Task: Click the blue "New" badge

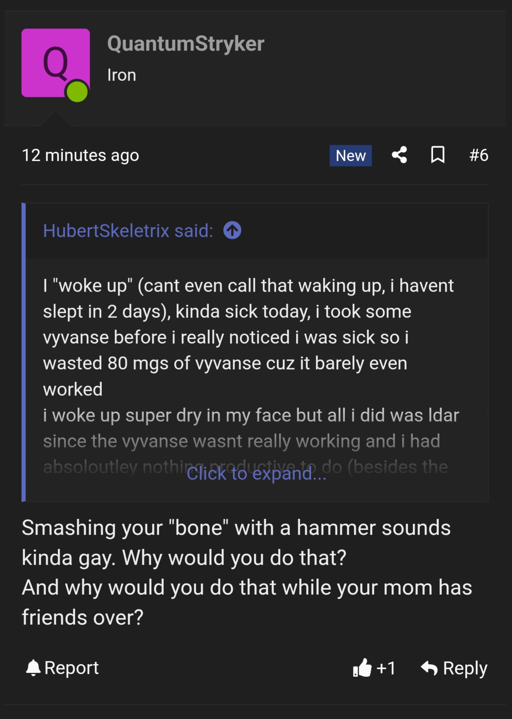Action: pos(350,156)
